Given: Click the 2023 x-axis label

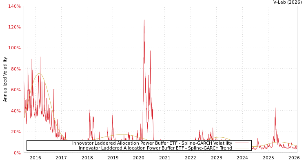Looking at the screenshot, I should (216, 158).
